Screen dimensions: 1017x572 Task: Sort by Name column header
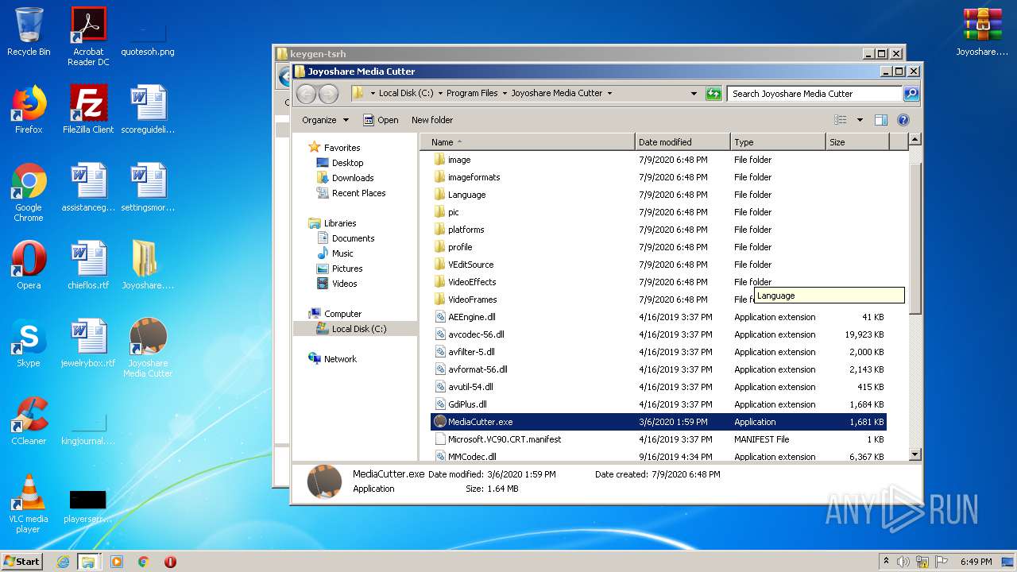tap(528, 142)
